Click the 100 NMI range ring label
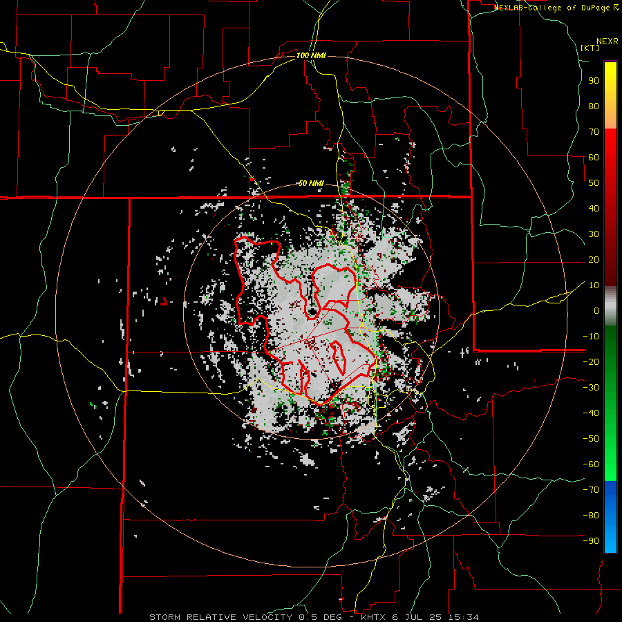 [311, 55]
